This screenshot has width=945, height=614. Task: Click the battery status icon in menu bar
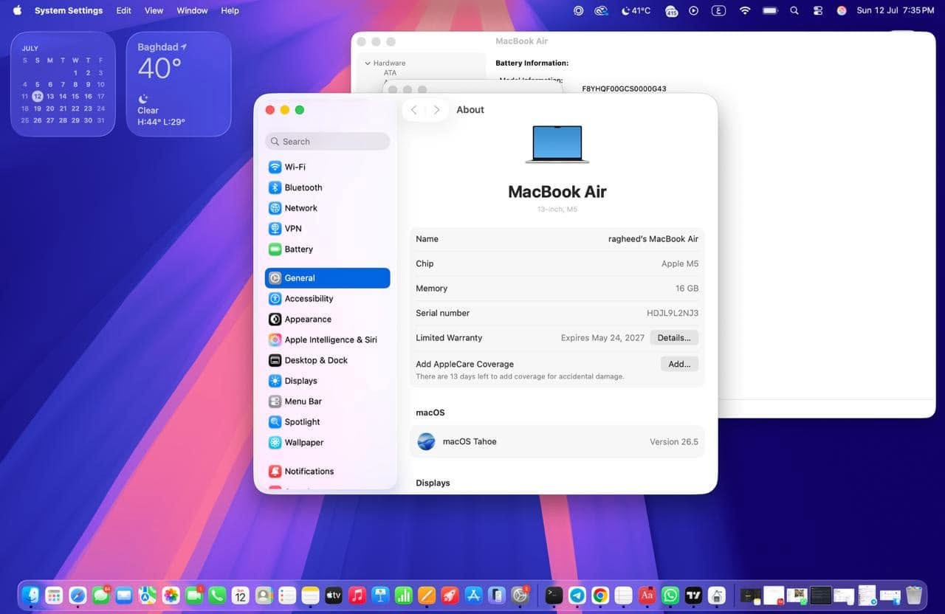click(x=770, y=10)
